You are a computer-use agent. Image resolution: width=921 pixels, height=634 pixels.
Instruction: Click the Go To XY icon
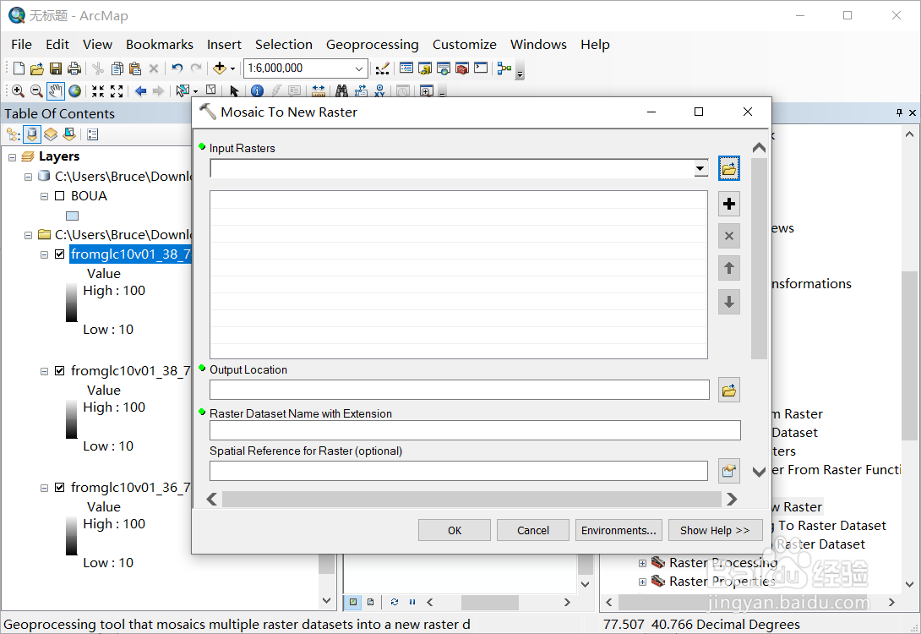click(379, 91)
